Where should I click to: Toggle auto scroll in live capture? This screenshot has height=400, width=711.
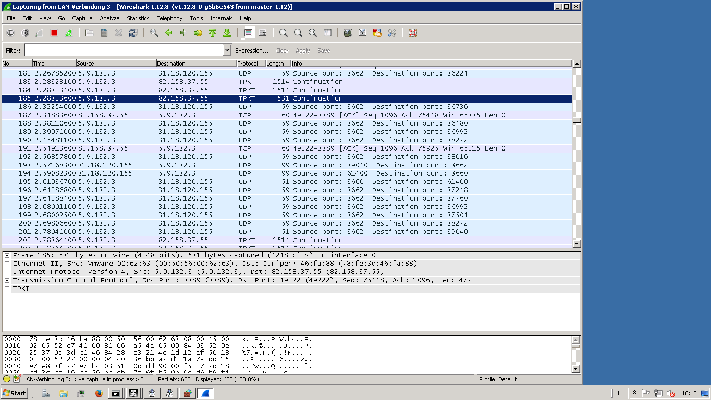point(263,33)
